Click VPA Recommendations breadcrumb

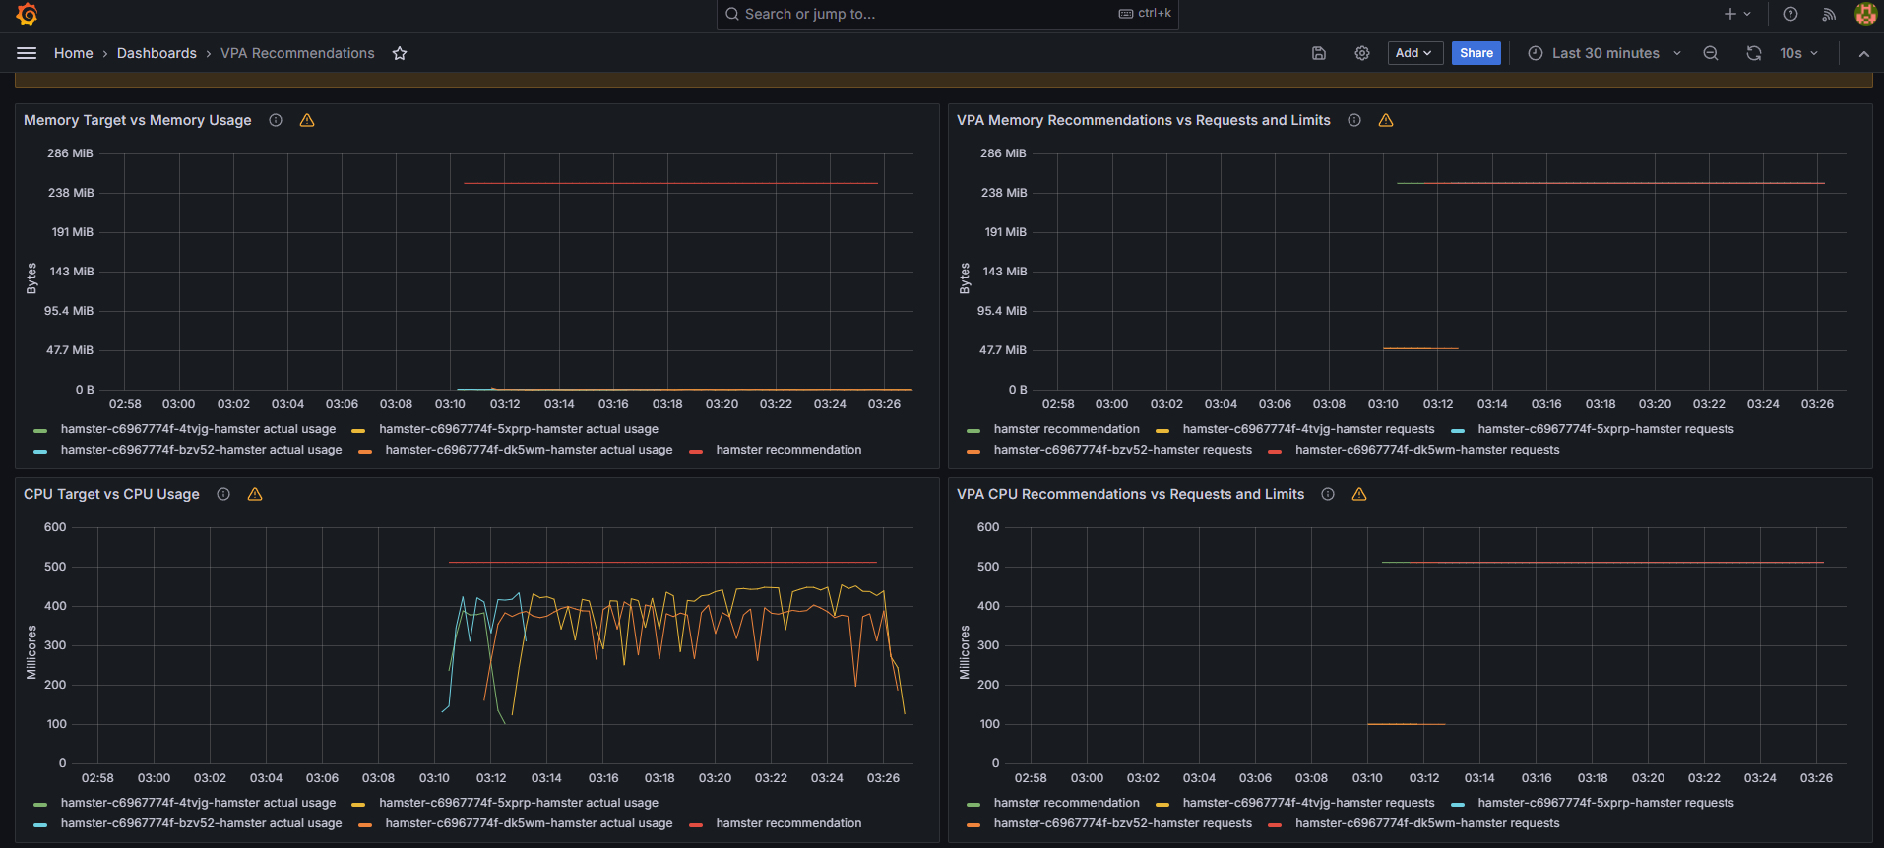click(x=297, y=53)
